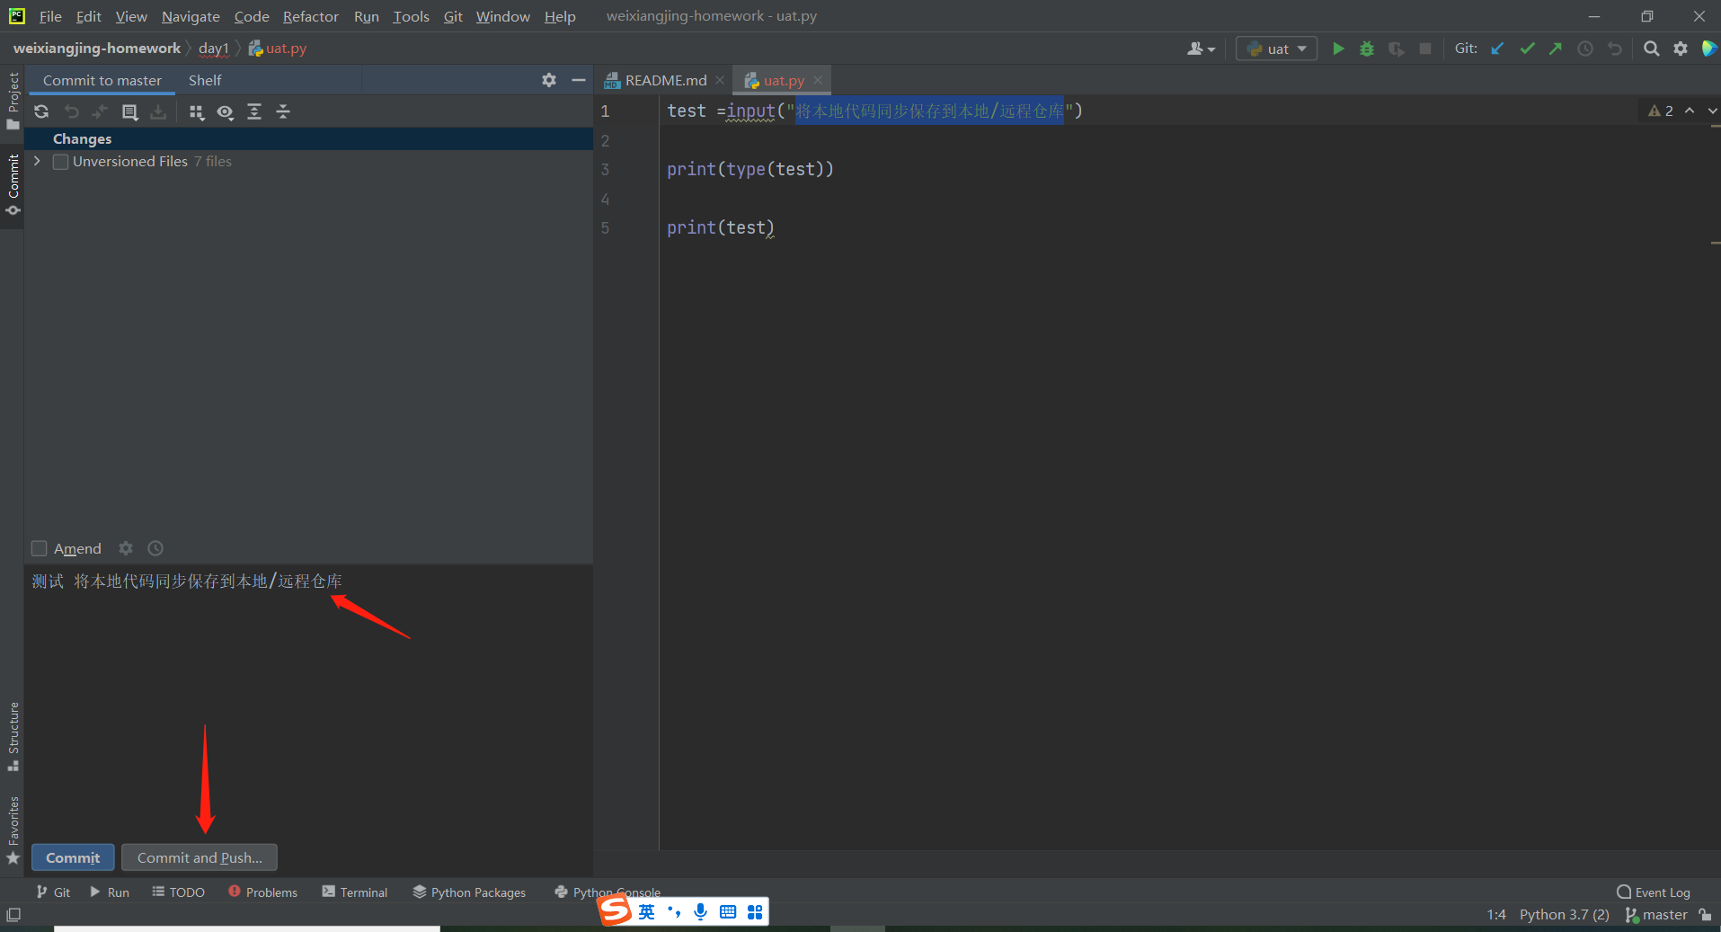Click the warnings indicator in the editor
The width and height of the screenshot is (1721, 932).
[x=1661, y=111]
